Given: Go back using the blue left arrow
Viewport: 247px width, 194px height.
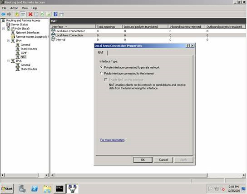Looking at the screenshot, I should (x=3, y=15).
